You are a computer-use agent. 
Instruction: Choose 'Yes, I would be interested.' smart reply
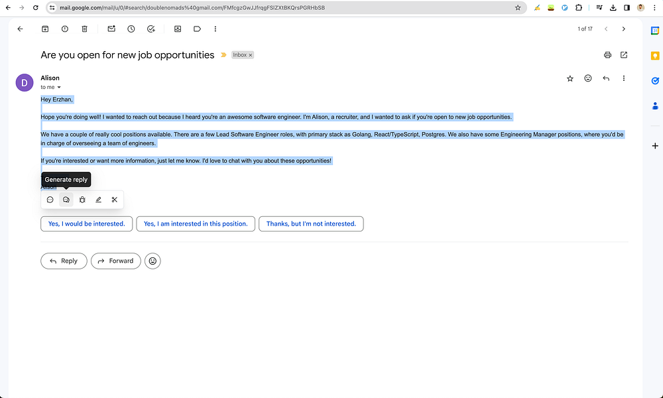87,224
